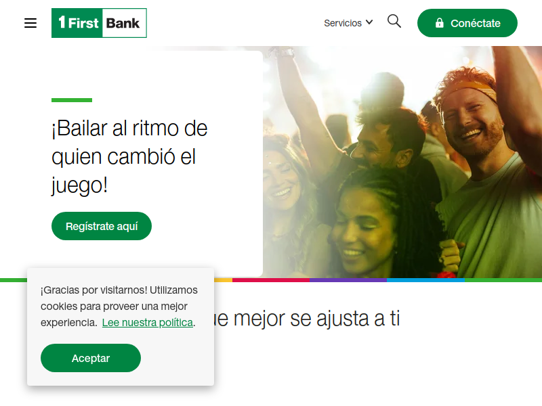Expand the chevron beside Servicios
Viewport: 542px width, 406px height.
369,22
